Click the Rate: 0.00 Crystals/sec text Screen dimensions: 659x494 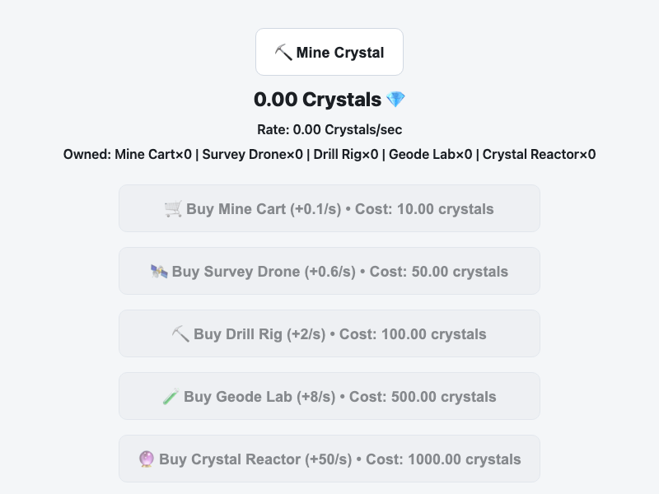coord(329,129)
